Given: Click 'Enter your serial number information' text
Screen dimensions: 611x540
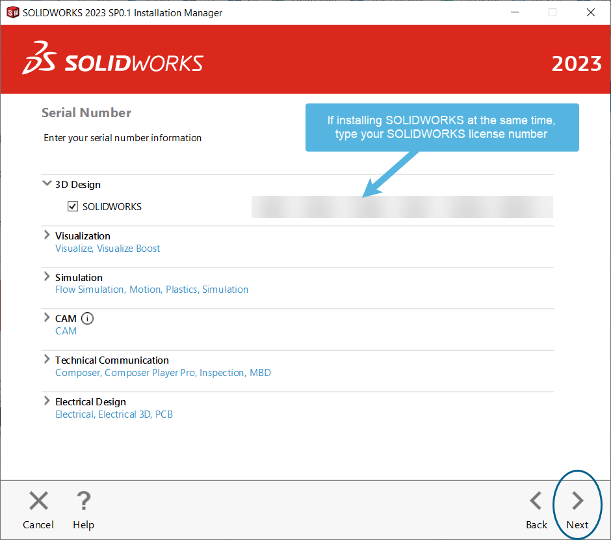Looking at the screenshot, I should (x=122, y=138).
